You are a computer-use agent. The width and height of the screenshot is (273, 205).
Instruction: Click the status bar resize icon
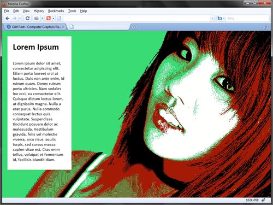264,200
